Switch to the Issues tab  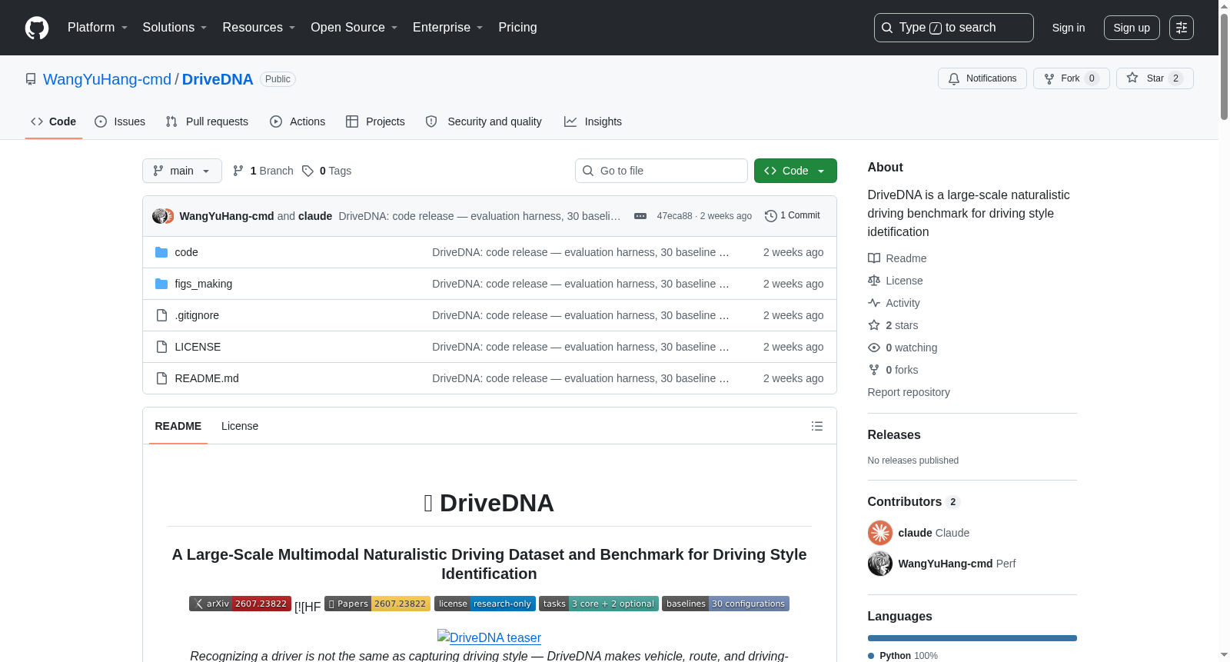[x=120, y=121]
